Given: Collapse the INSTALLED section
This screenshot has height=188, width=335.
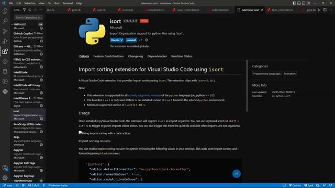Looking at the screenshot, I should pos(20,25).
